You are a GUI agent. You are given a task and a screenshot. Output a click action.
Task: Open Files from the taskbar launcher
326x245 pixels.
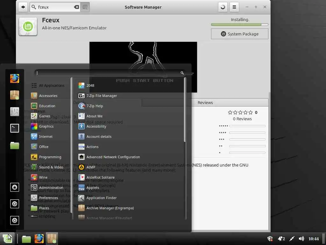[x=26, y=239]
